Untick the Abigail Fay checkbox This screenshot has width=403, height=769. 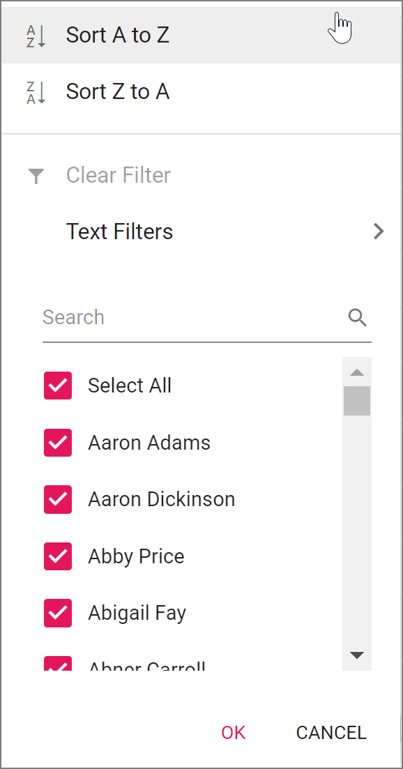point(58,613)
